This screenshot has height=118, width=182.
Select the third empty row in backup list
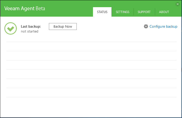coord(91,65)
